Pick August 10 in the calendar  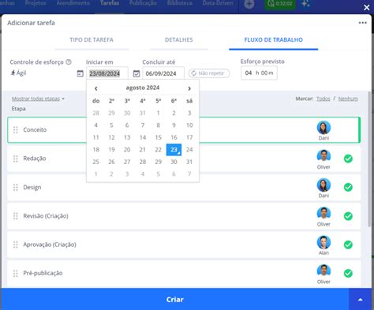(189, 125)
